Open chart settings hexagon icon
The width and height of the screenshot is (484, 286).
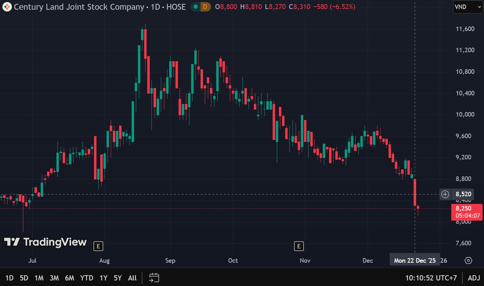[x=468, y=261]
